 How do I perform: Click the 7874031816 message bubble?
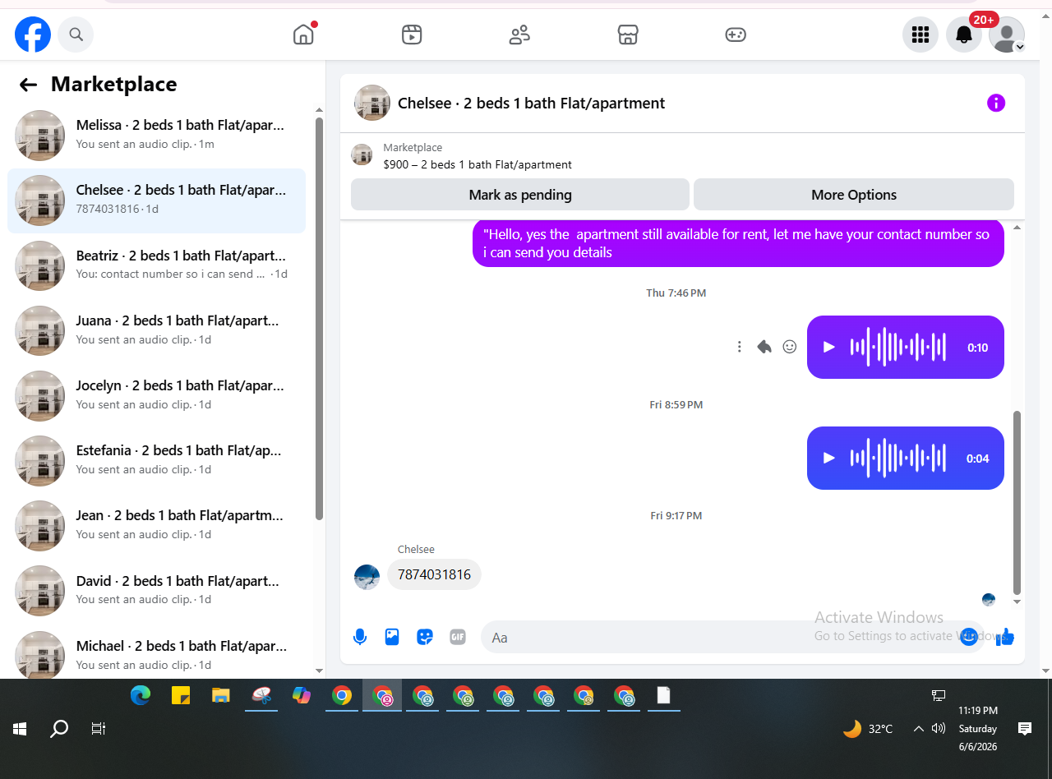(434, 574)
